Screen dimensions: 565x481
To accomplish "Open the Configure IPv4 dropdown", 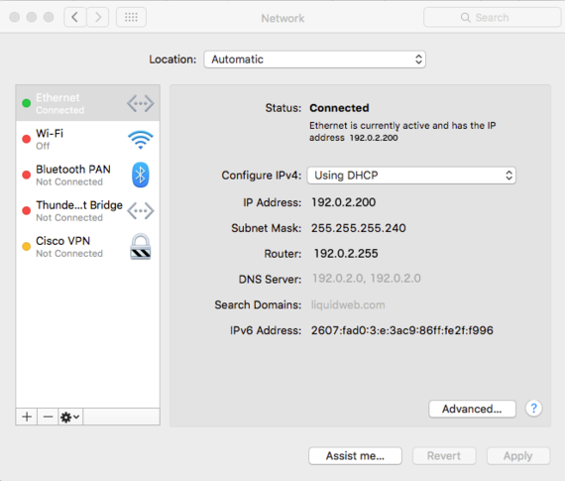I will pos(411,176).
